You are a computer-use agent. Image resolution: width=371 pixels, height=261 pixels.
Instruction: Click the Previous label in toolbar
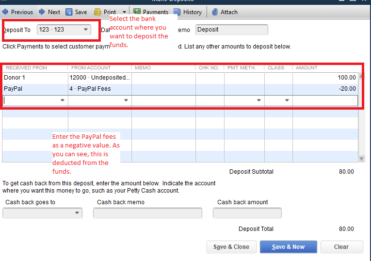point(22,12)
